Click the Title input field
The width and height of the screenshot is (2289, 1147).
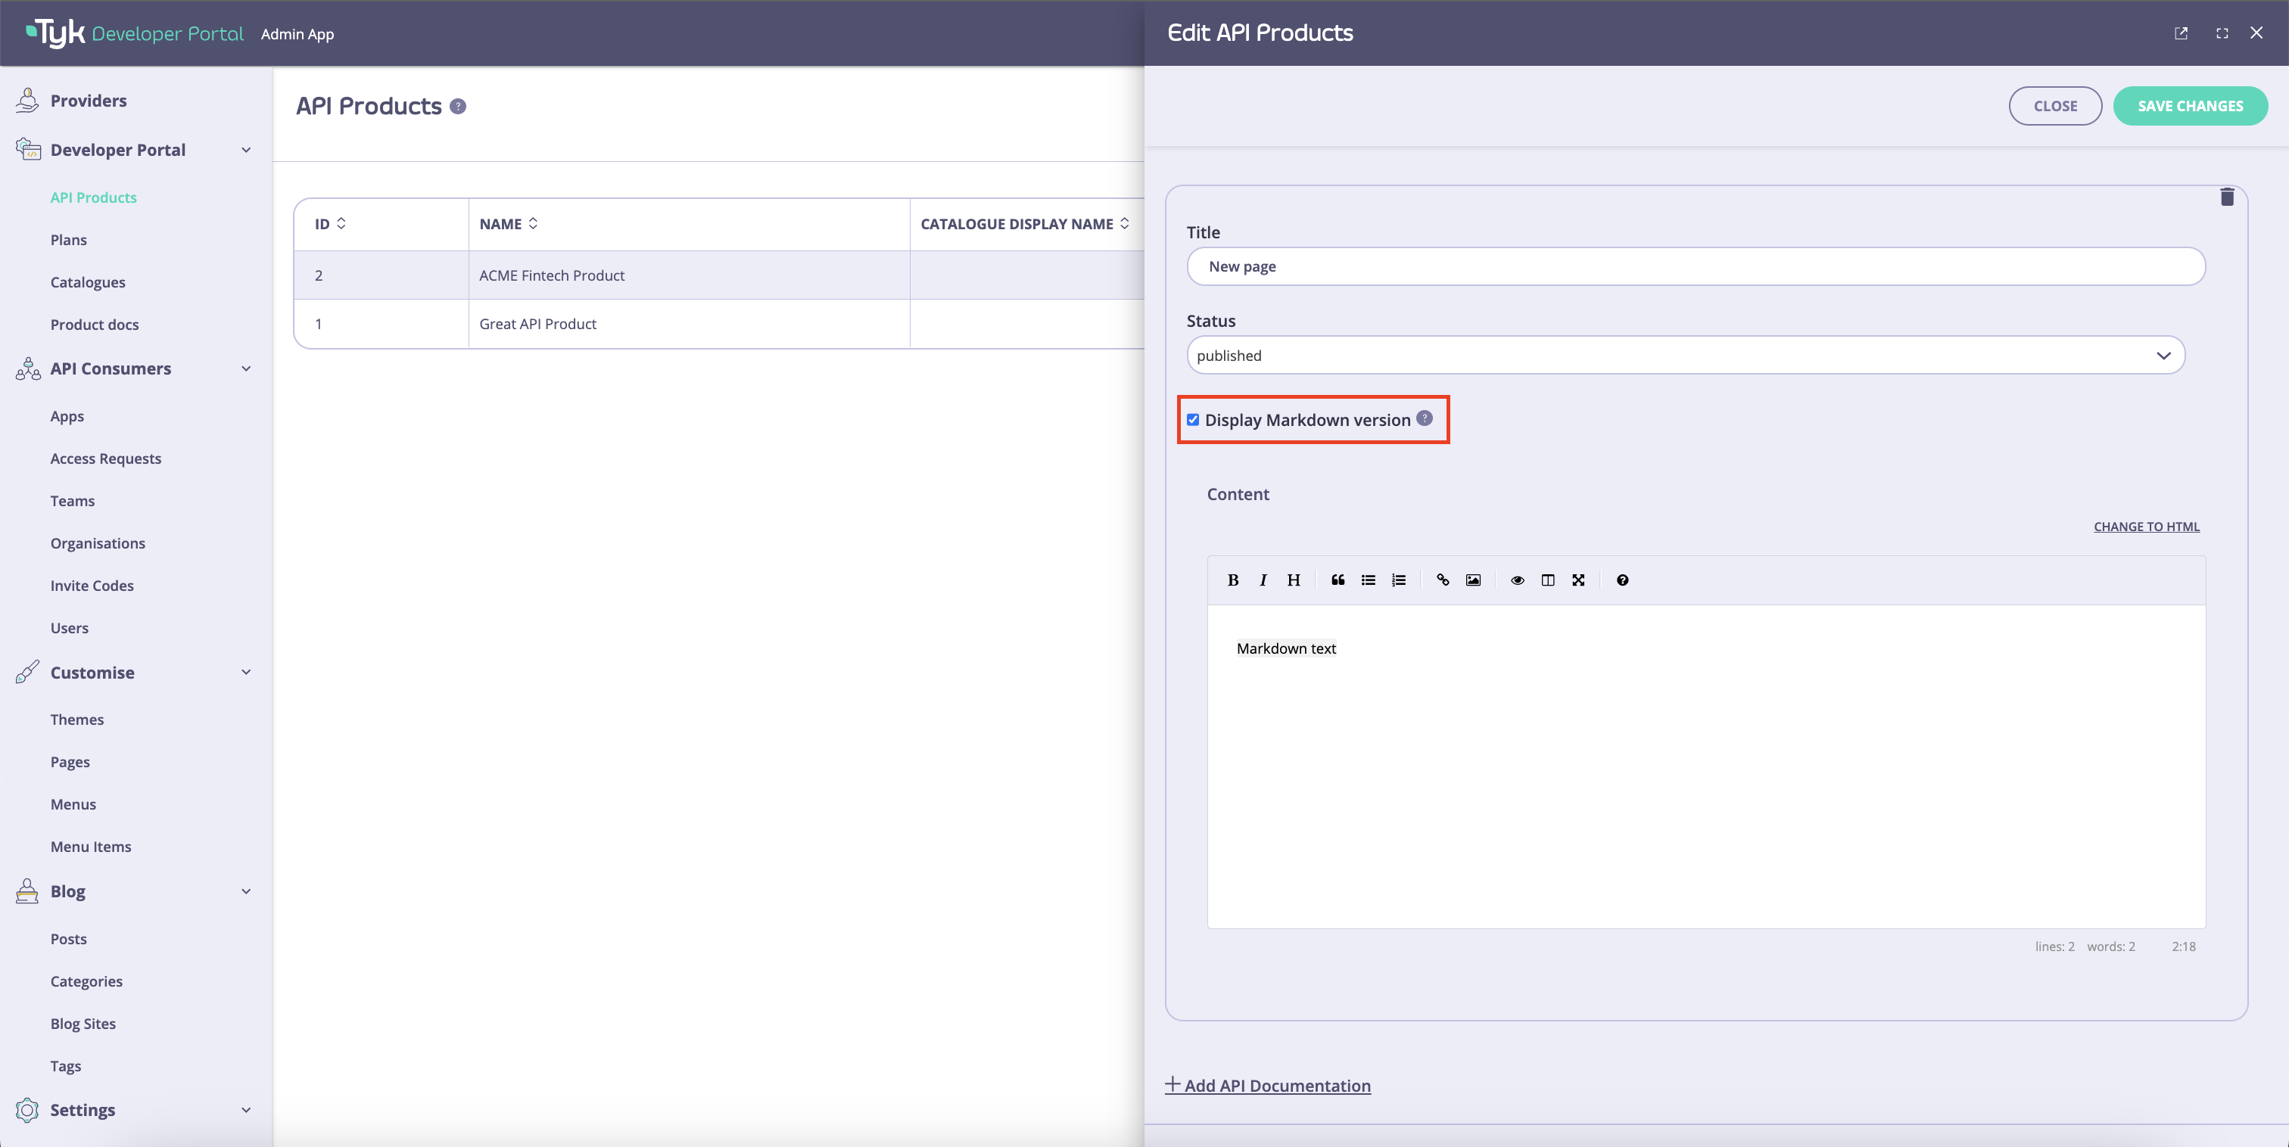click(1695, 266)
